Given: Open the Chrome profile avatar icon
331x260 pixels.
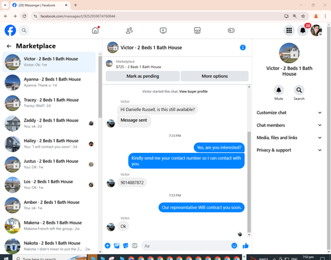Looking at the screenshot, I should point(316,16).
